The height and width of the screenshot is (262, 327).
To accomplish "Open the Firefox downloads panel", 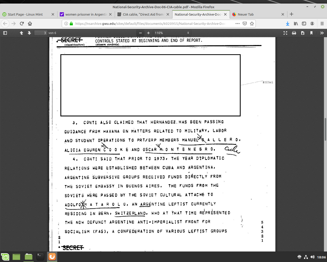I will 288,24.
